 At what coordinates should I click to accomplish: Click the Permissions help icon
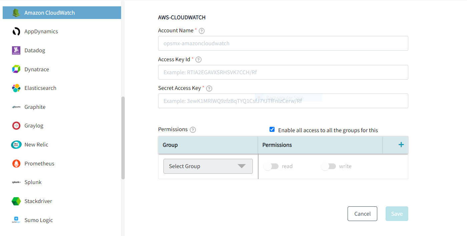(192, 129)
